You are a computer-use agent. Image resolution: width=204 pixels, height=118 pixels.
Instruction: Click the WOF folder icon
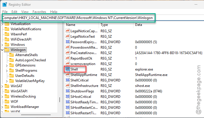(7, 102)
